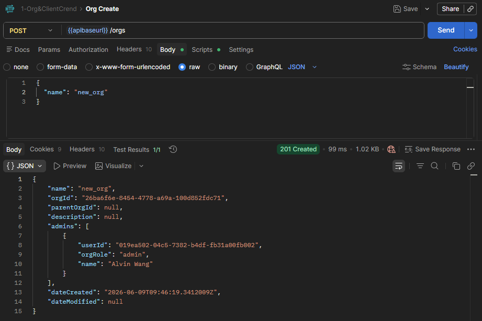Open response history clock icon

[x=173, y=149]
